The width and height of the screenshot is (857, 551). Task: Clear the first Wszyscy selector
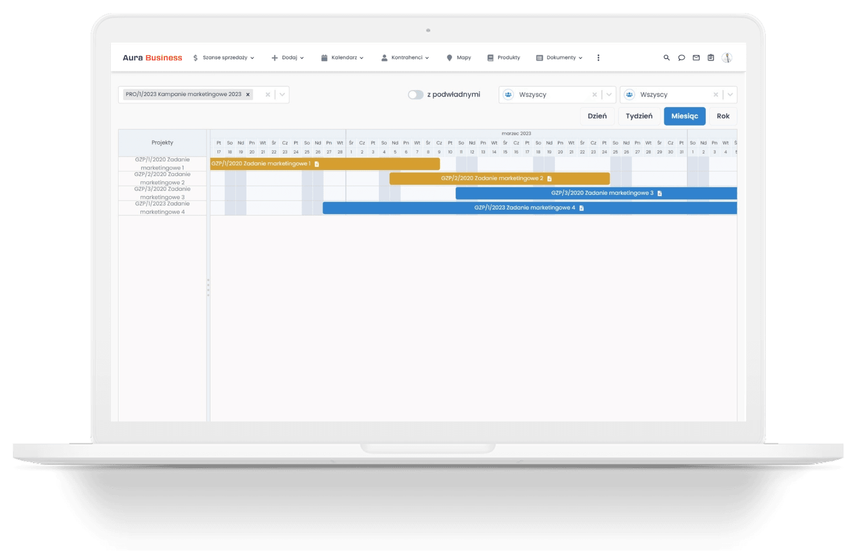(x=594, y=95)
